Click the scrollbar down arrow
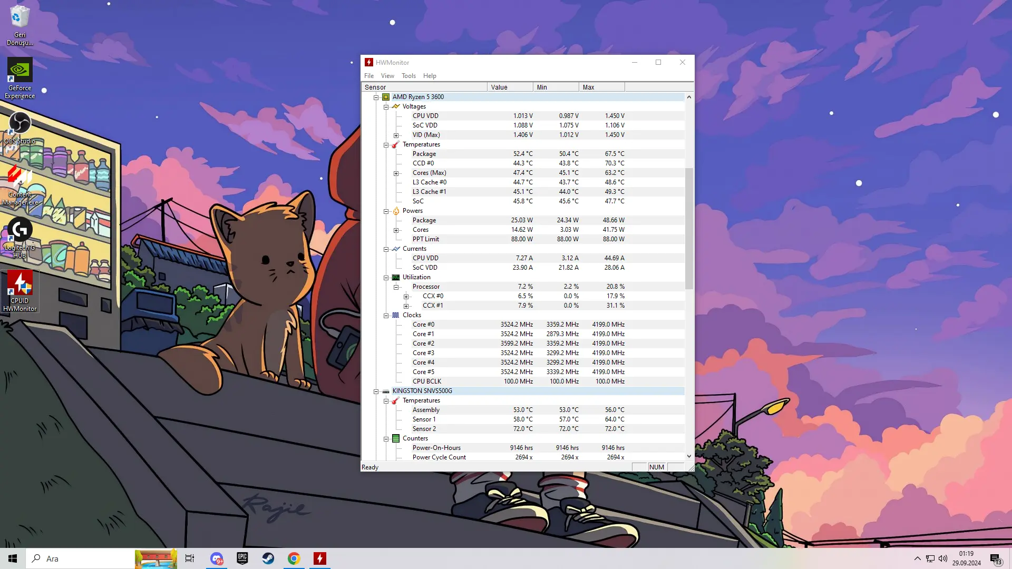 tap(689, 456)
